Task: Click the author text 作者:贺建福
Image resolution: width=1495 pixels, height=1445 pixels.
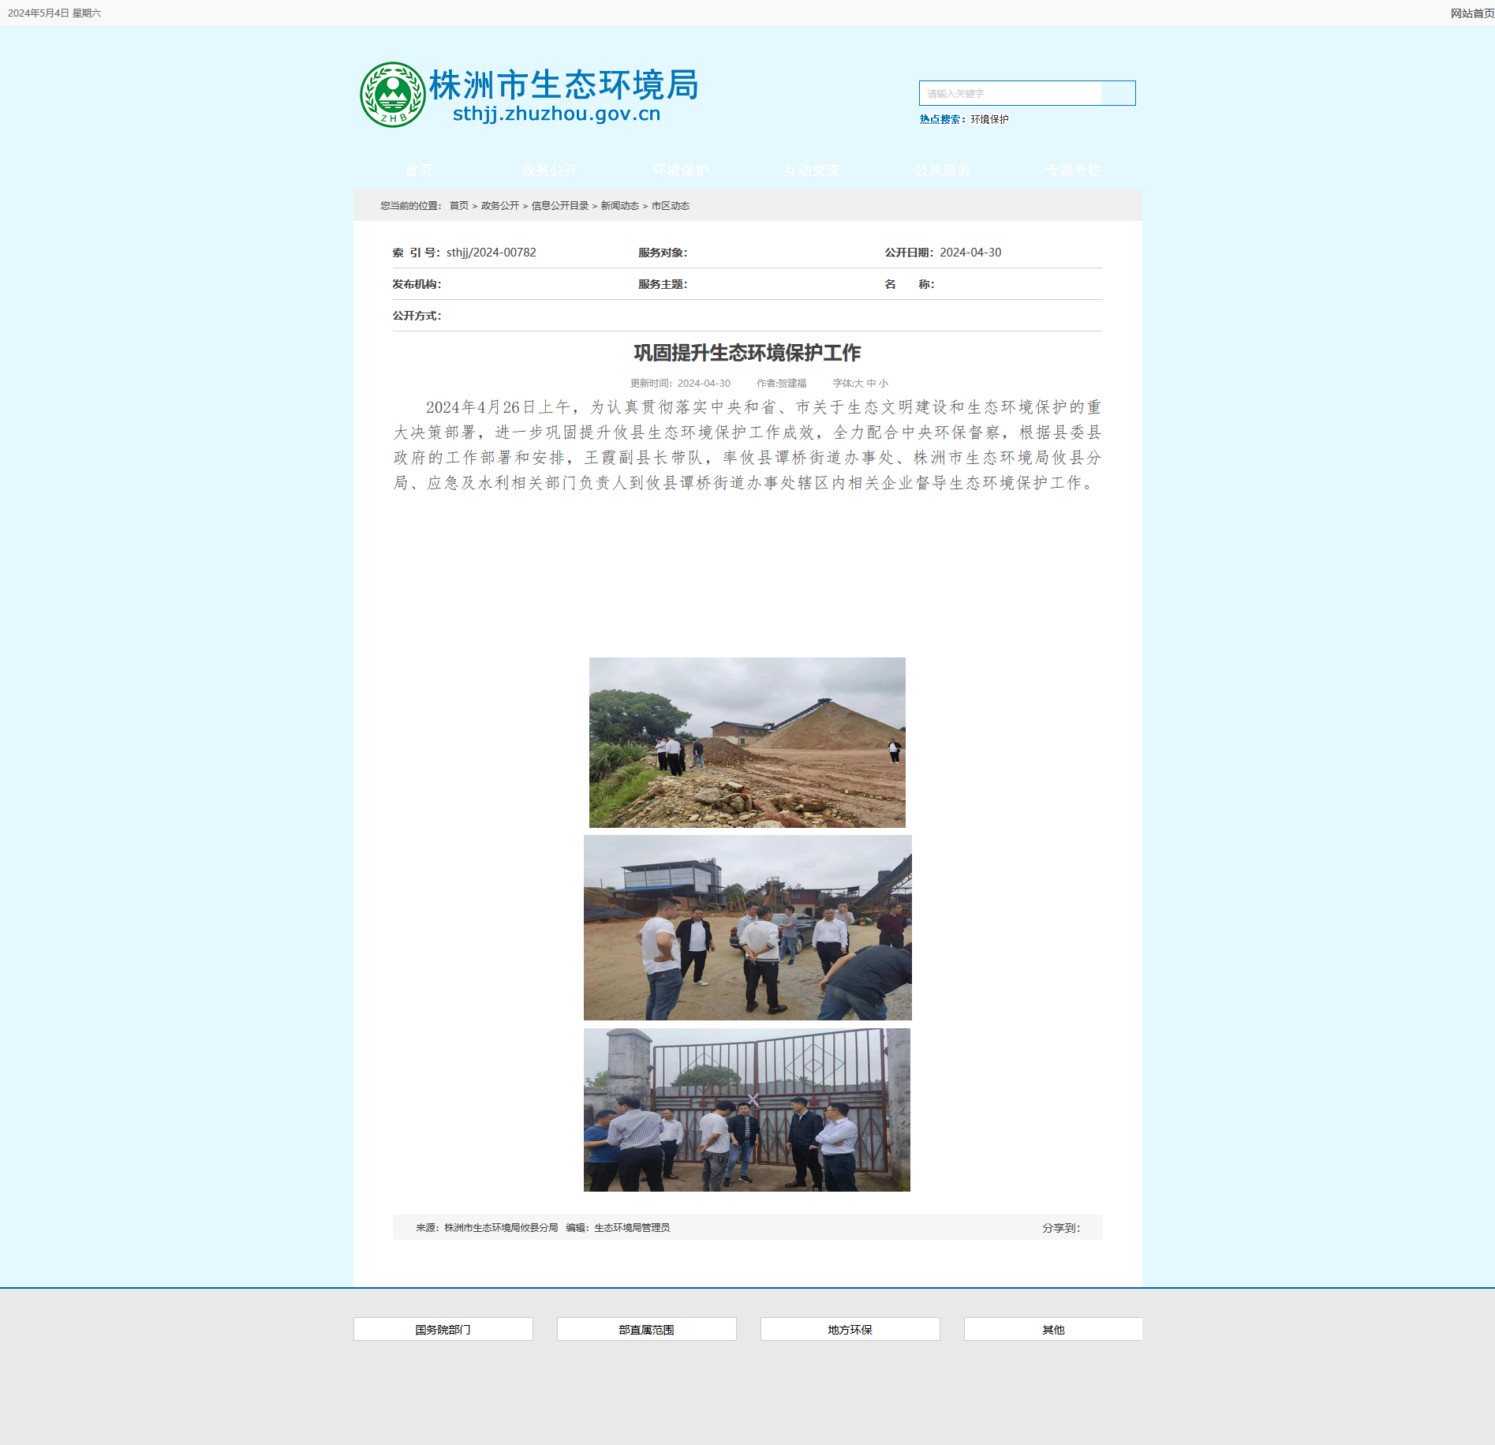Action: (x=782, y=384)
